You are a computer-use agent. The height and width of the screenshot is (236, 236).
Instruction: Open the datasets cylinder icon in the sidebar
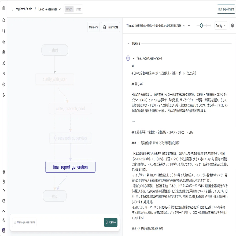pos(4,52)
